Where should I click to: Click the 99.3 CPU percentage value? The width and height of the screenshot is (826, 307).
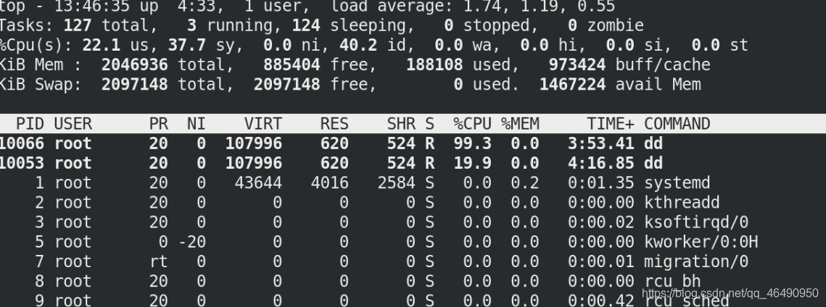[473, 143]
